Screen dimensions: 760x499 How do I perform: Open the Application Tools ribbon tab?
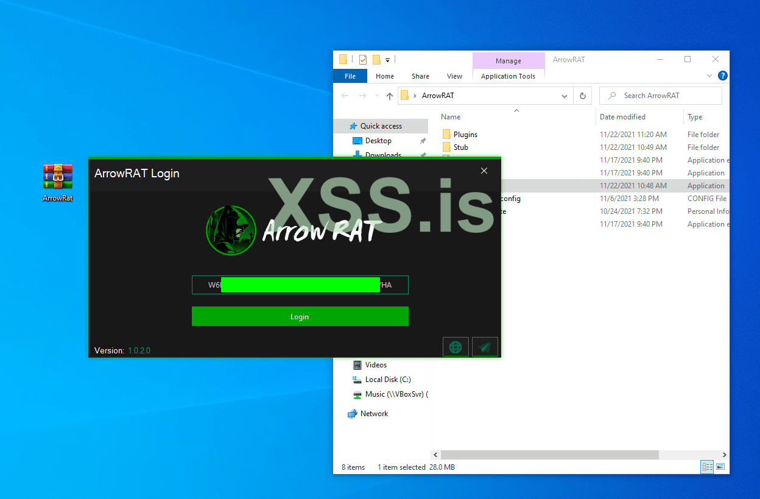click(508, 76)
